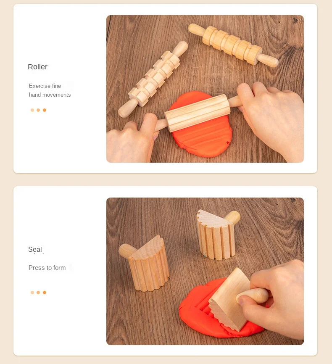Open the Roller product photo
Image resolution: width=332 pixels, height=364 pixels.
pos(205,89)
